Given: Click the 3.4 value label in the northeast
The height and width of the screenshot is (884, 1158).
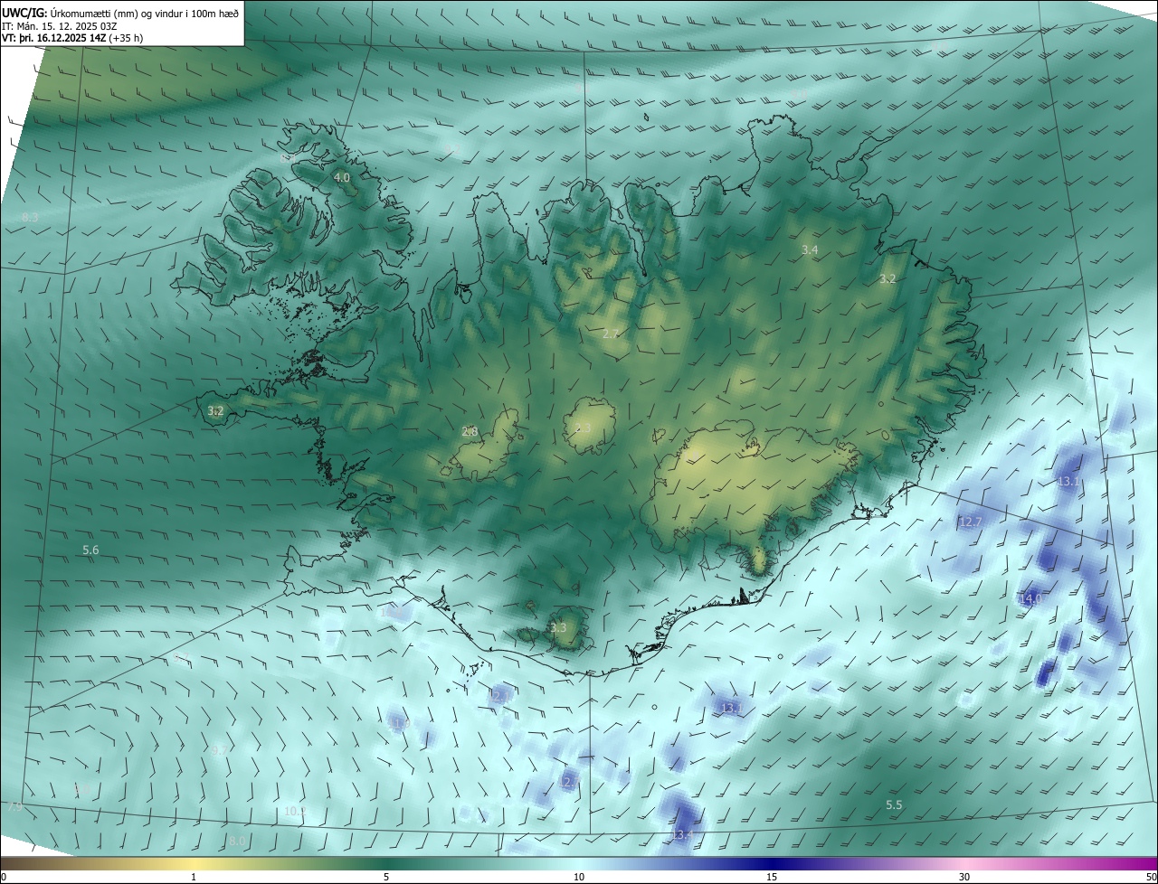Looking at the screenshot, I should tap(810, 249).
